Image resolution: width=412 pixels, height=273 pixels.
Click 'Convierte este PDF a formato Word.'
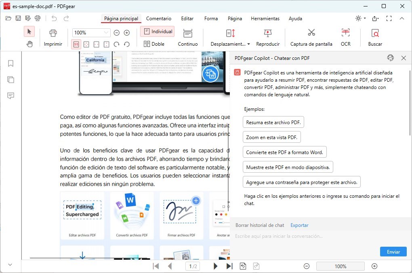pyautogui.click(x=285, y=152)
